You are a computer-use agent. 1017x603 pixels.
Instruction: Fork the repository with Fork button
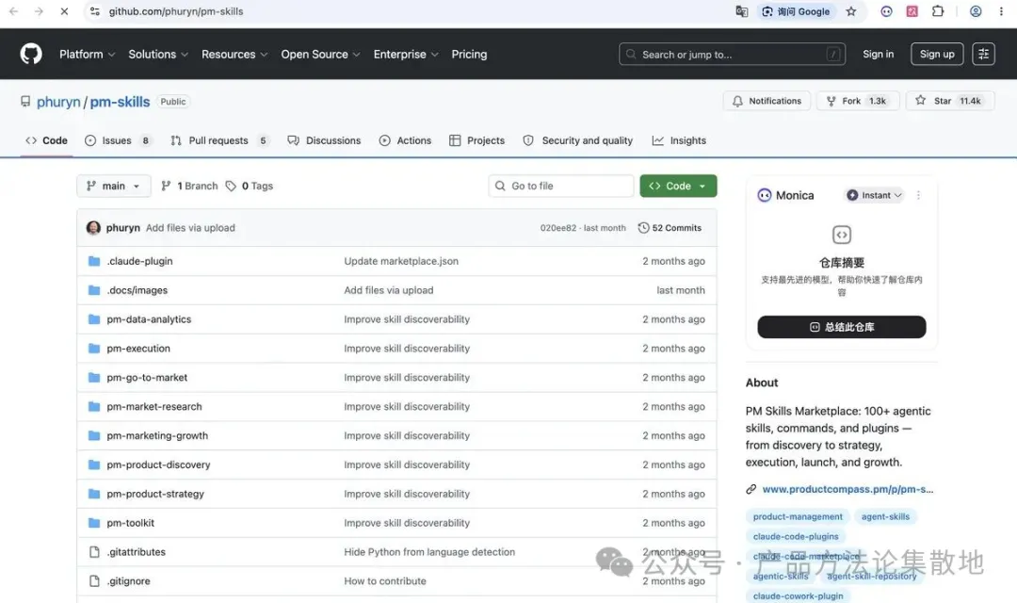[x=858, y=101]
